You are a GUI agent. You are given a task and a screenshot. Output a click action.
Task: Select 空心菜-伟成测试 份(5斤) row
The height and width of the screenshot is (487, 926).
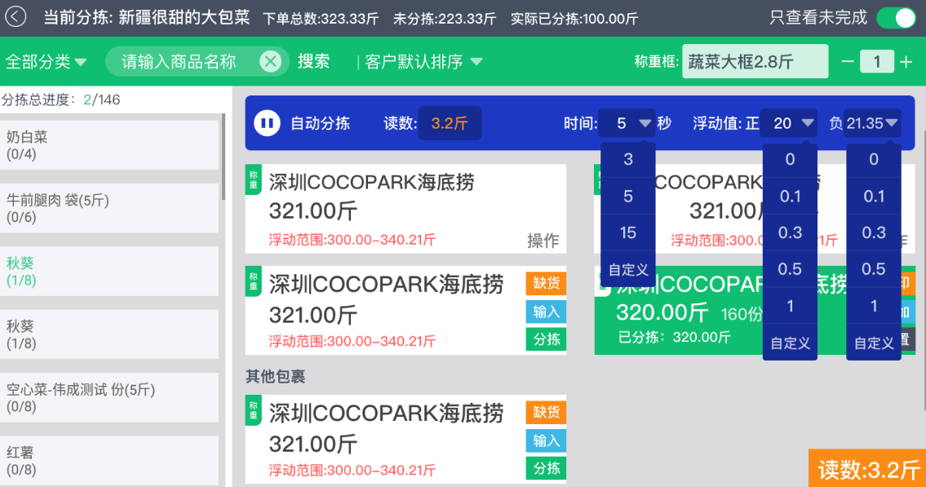point(109,398)
